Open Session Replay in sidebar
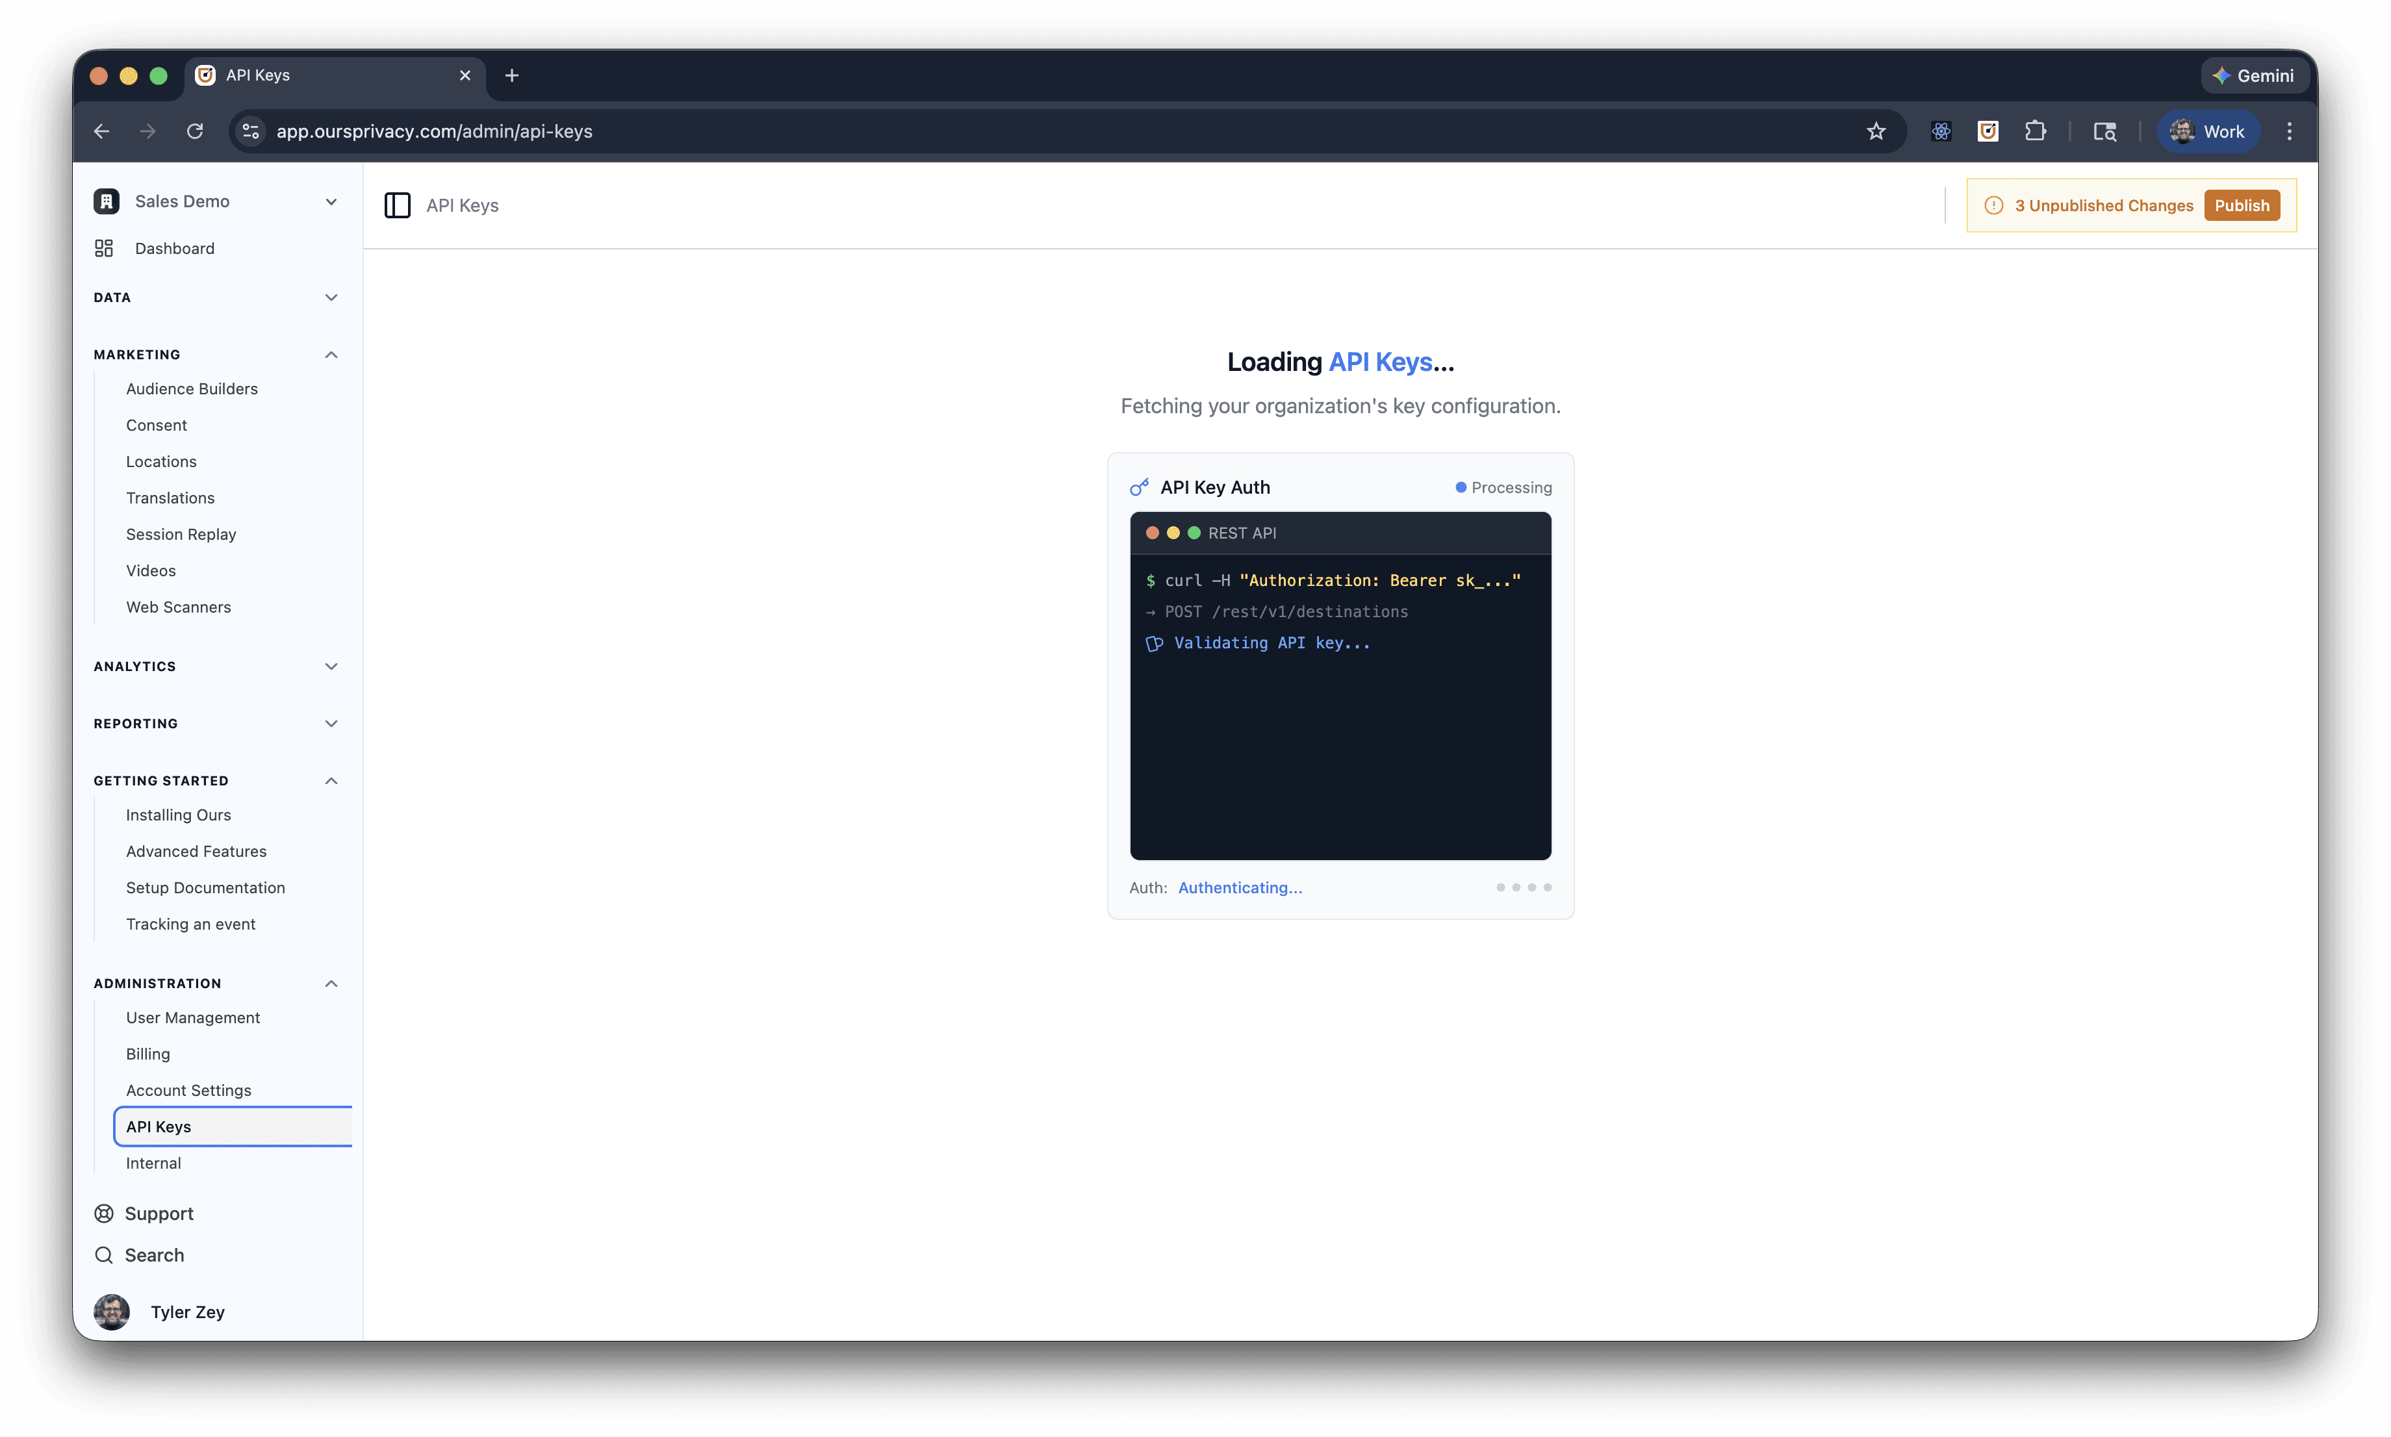The image size is (2391, 1437). [181, 535]
